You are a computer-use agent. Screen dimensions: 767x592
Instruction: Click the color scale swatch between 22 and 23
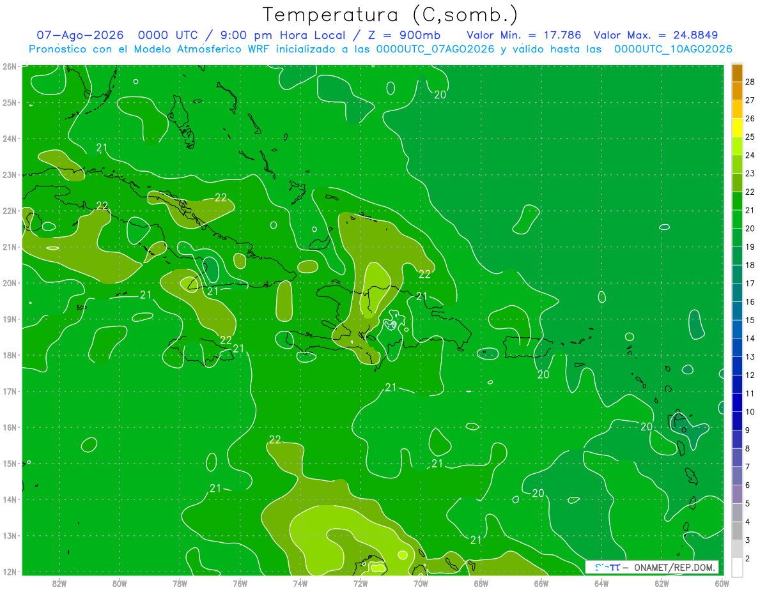[x=737, y=183]
